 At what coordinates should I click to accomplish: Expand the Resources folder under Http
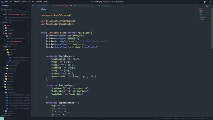click(x=15, y=68)
